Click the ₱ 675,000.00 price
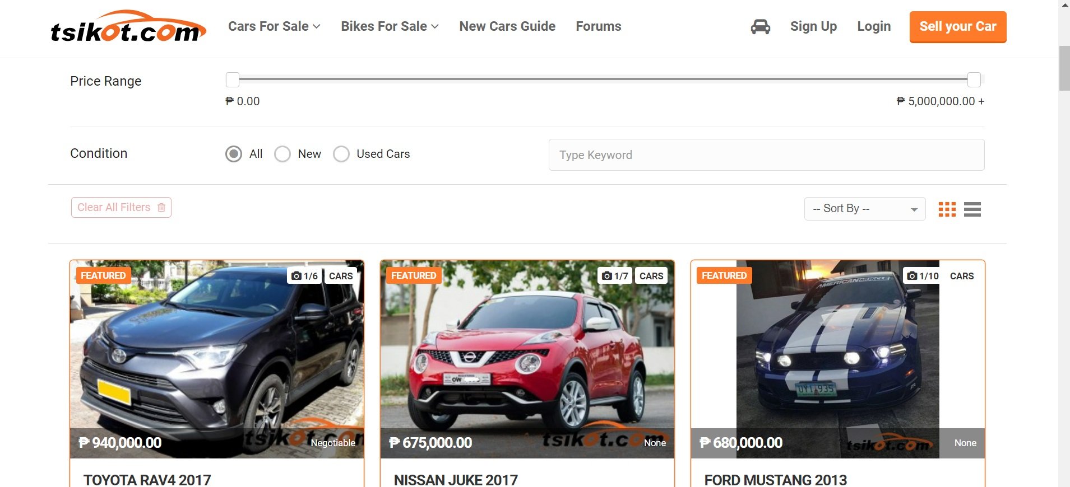This screenshot has width=1070, height=487. click(430, 443)
